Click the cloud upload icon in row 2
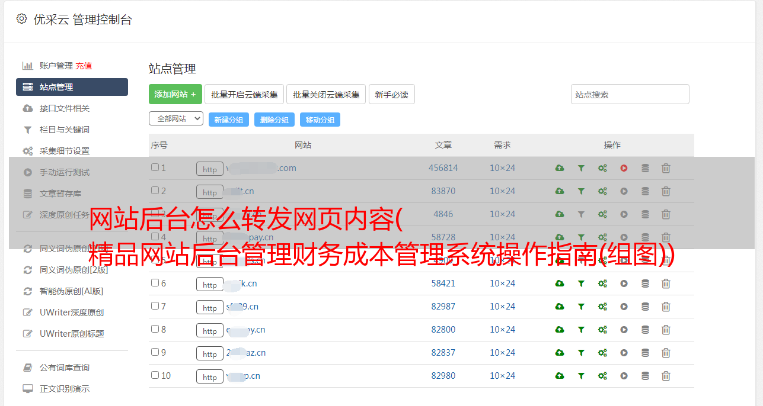The height and width of the screenshot is (406, 763). (x=560, y=191)
